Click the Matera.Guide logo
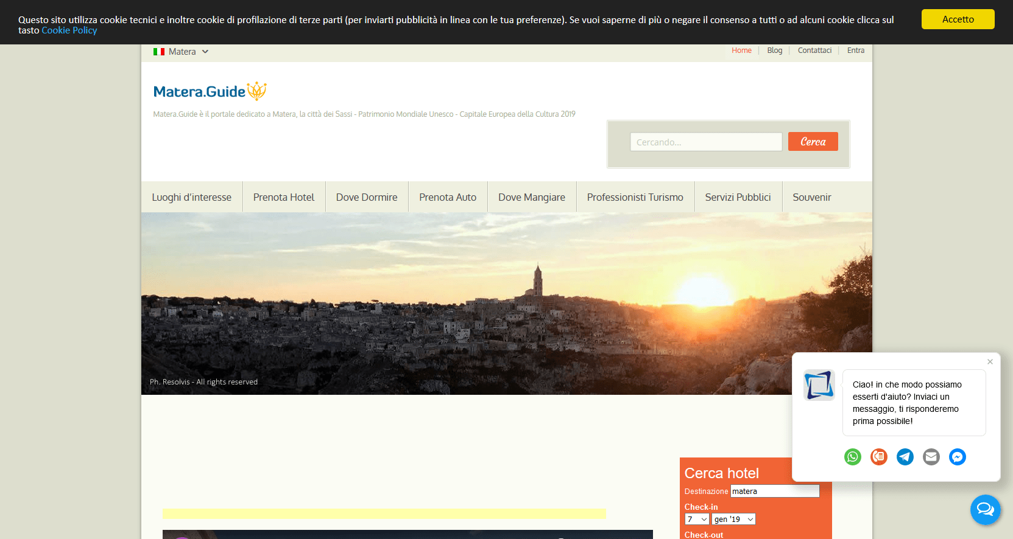This screenshot has height=539, width=1013. [x=210, y=91]
